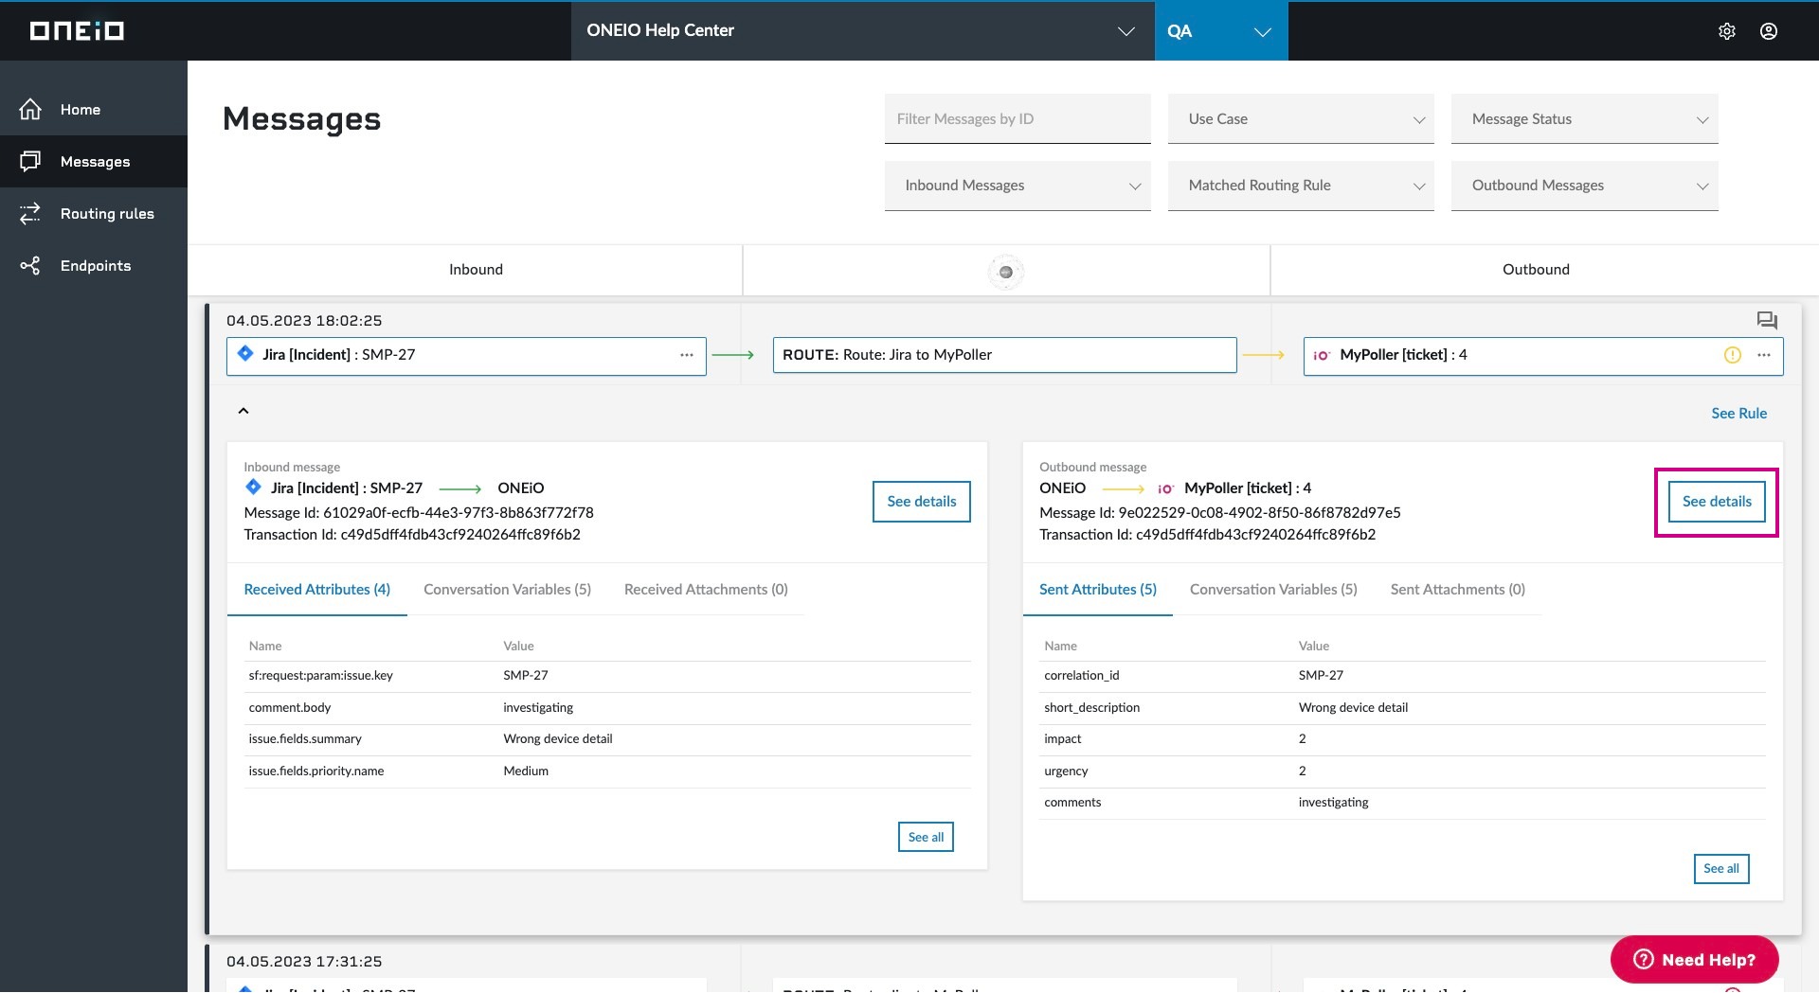Screen dimensions: 1819x993
Task: Click the ONEiO io icon in MyPoller box
Action: tap(1322, 355)
